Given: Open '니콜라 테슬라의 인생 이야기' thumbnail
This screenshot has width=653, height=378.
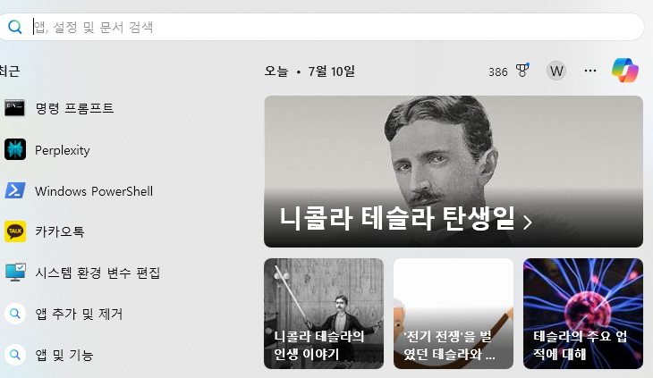Looking at the screenshot, I should [x=324, y=314].
